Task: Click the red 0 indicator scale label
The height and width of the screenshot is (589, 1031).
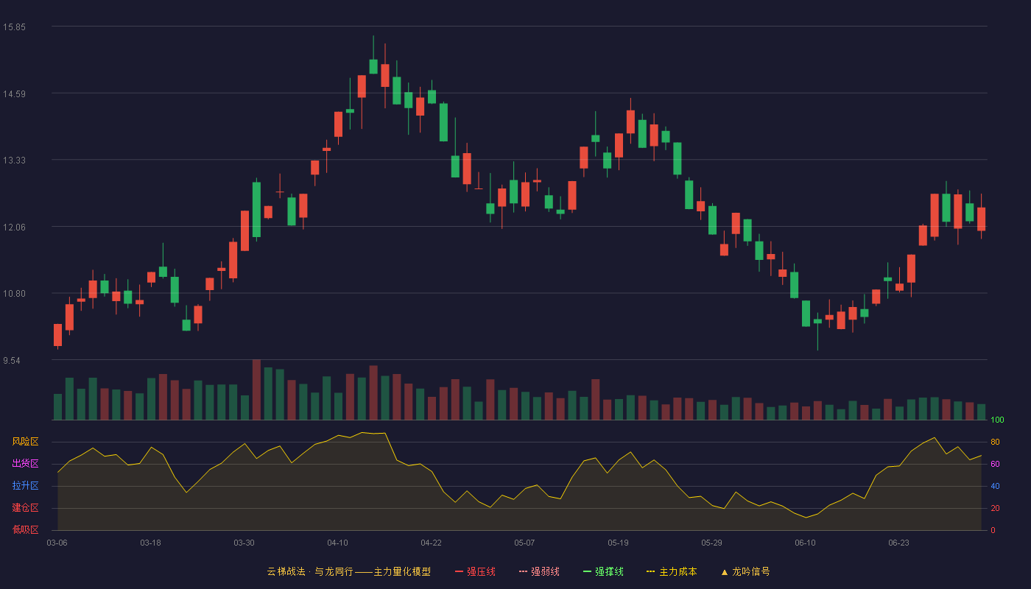Action: coord(993,530)
